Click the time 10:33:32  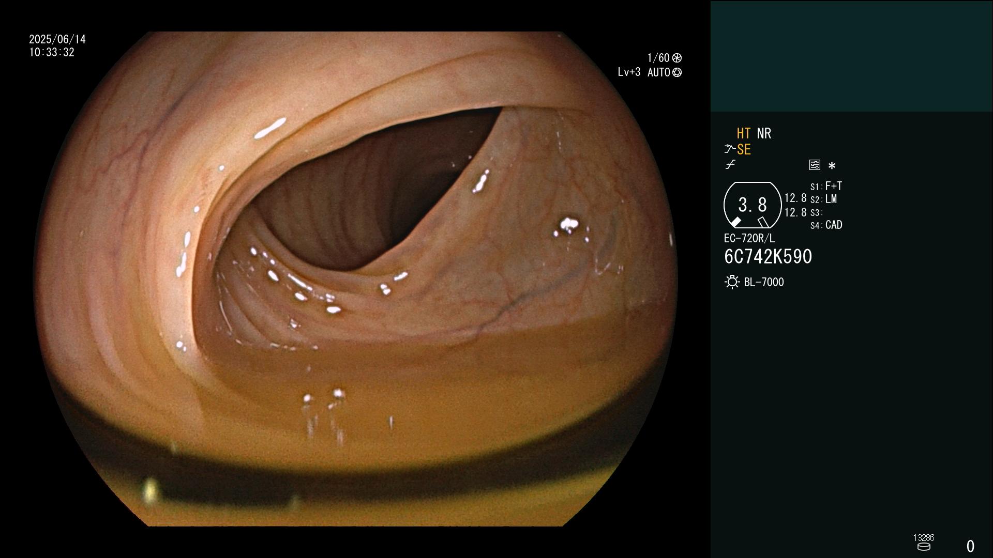[x=52, y=53]
